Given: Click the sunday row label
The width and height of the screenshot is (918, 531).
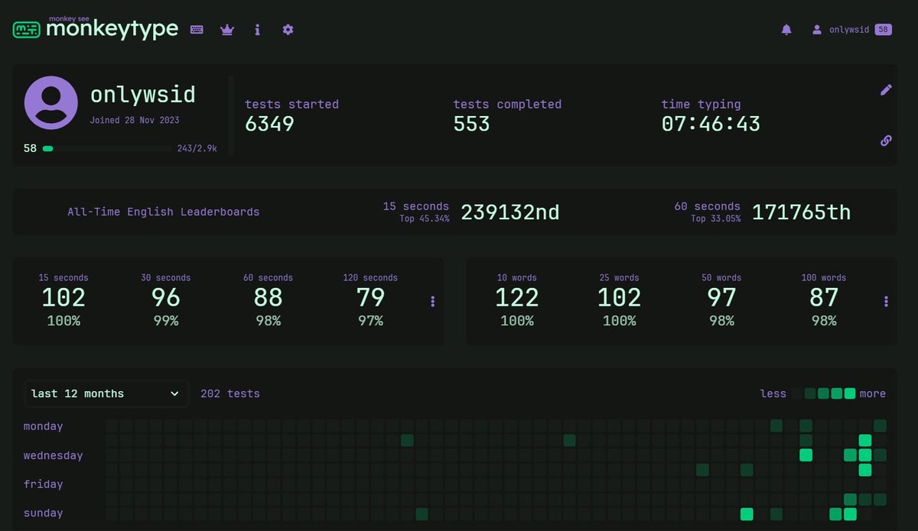Looking at the screenshot, I should [44, 513].
